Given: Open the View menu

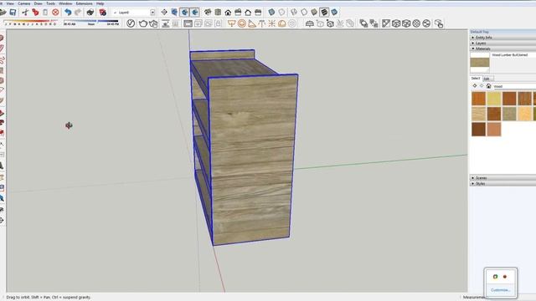Looking at the screenshot, I should coord(10,3).
